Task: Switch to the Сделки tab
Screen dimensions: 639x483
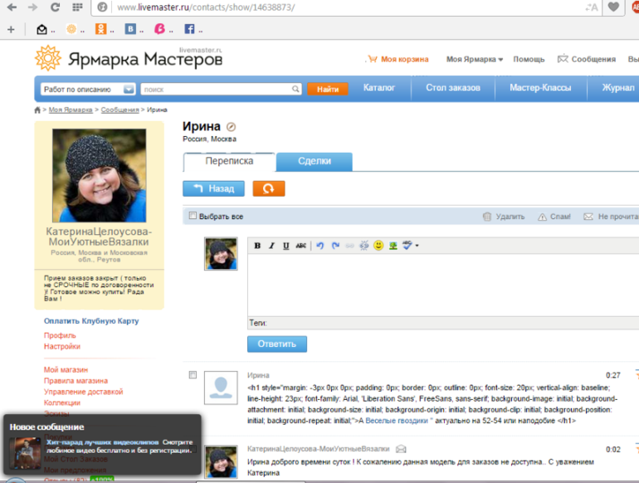Action: 315,161
